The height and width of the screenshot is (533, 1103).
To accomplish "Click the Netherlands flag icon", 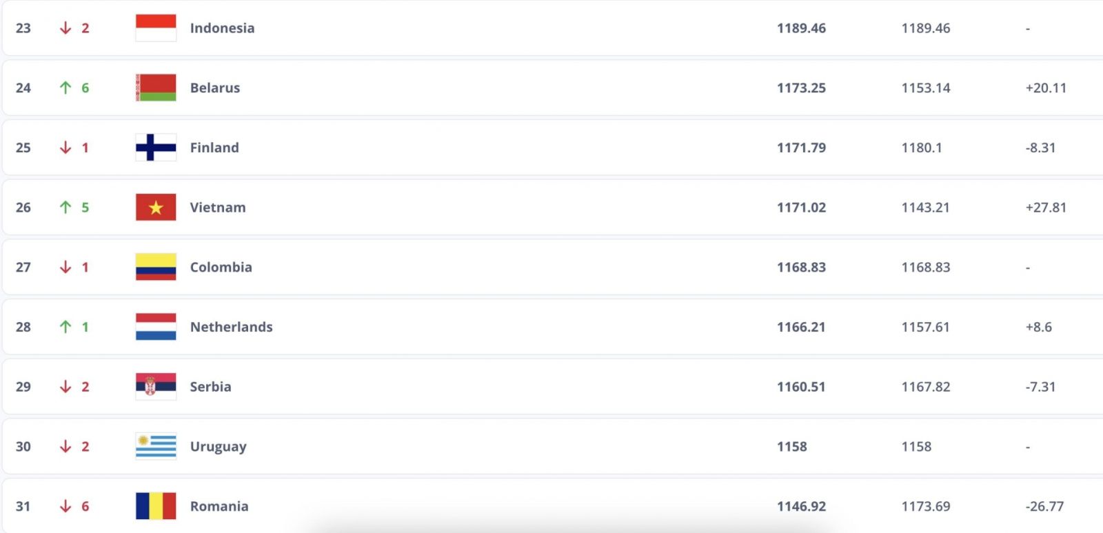I will tap(156, 327).
